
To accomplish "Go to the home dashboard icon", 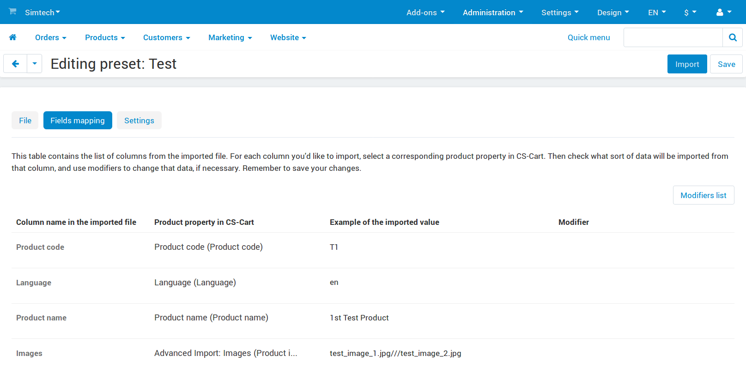I will (12, 37).
